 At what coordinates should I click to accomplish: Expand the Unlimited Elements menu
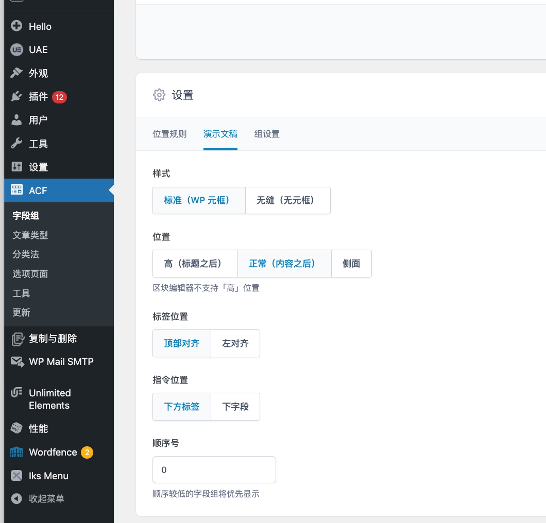tap(49, 399)
